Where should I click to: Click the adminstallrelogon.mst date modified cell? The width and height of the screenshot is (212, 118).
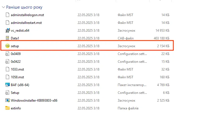[88, 15]
